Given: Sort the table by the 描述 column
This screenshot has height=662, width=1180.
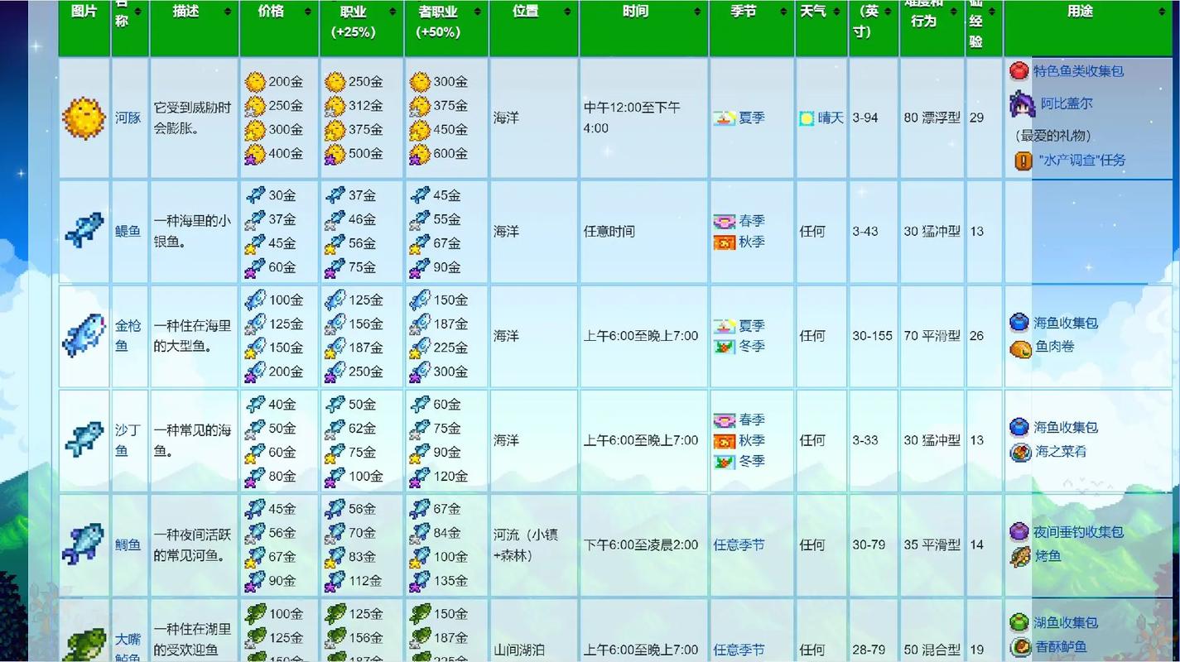Looking at the screenshot, I should 194,28.
